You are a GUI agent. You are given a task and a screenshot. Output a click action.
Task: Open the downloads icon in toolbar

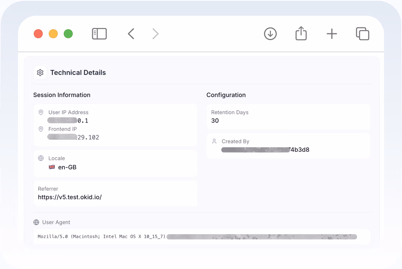[270, 34]
